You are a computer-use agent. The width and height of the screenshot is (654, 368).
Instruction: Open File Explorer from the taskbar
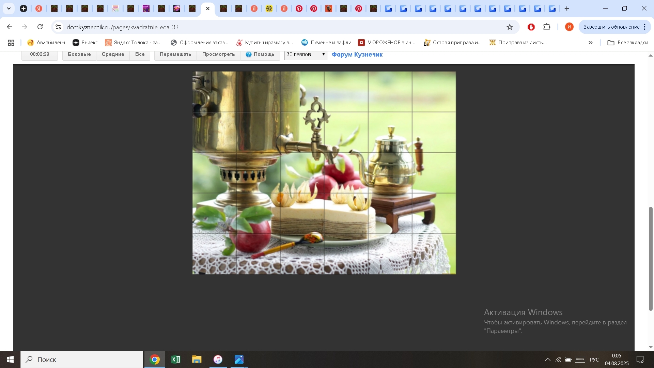(197, 359)
